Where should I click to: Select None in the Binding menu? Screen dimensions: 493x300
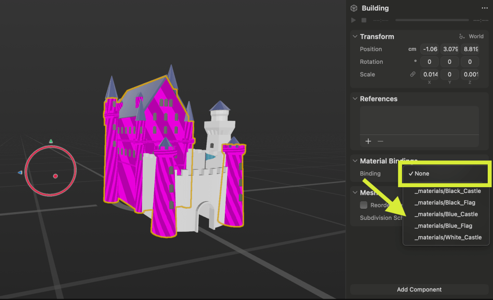coord(421,174)
